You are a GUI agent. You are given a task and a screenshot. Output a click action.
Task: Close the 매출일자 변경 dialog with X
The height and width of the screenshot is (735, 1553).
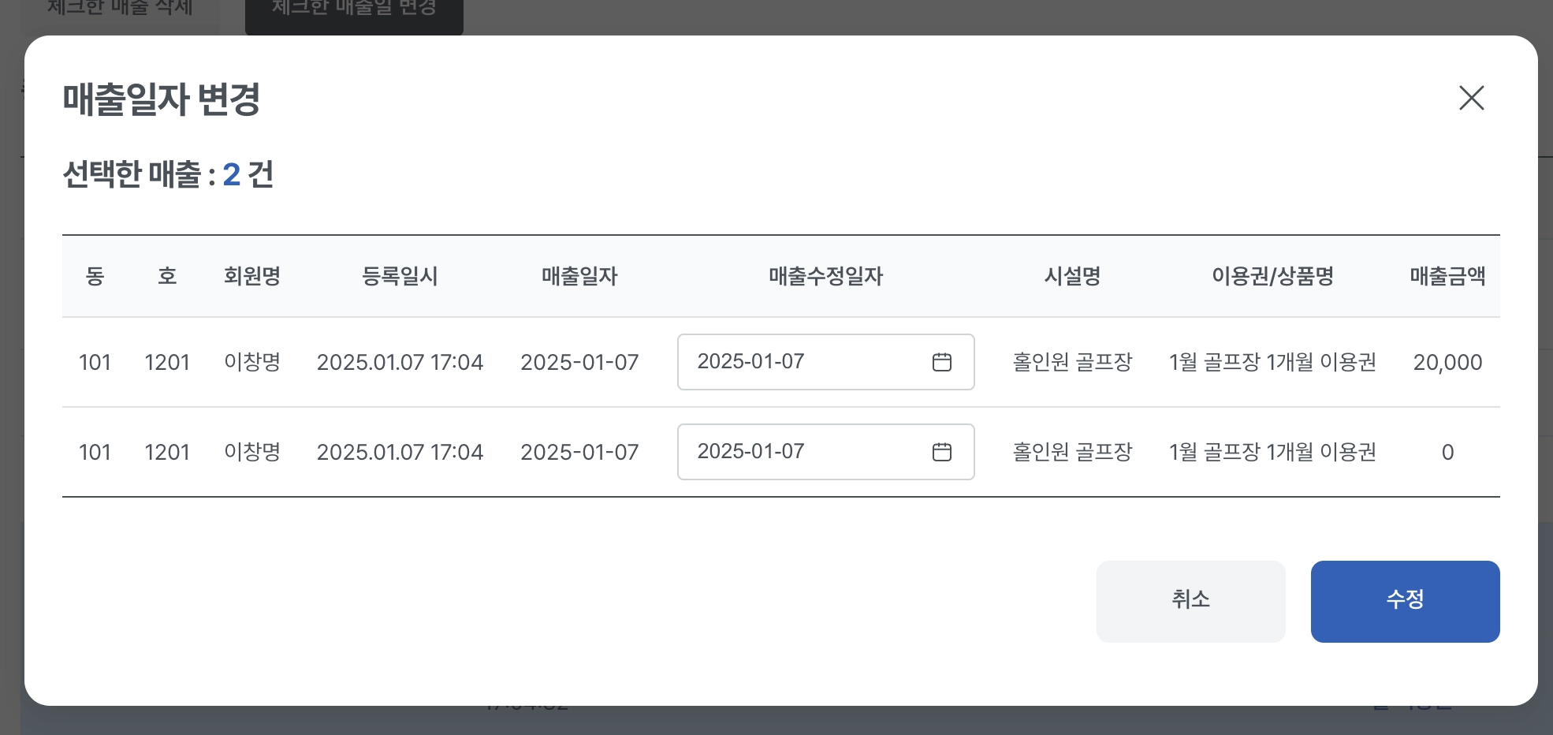1471,99
